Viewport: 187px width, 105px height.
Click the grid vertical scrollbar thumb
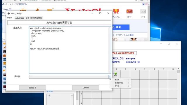point(179,71)
